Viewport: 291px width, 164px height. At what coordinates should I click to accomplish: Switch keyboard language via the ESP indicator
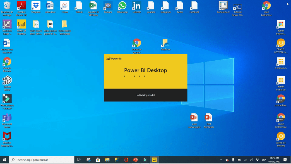263,160
